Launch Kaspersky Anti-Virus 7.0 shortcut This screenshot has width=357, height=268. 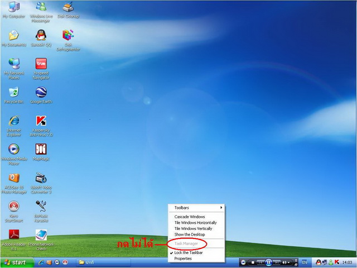(41, 126)
